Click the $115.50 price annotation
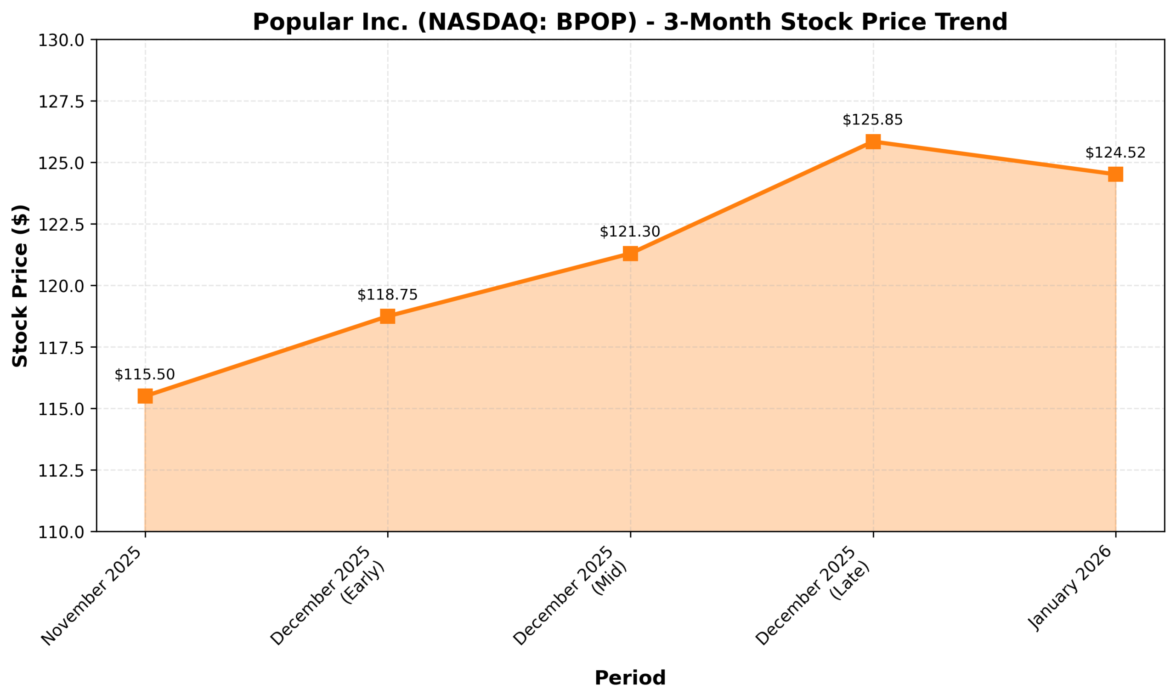This screenshot has height=700, width=1176. [145, 374]
